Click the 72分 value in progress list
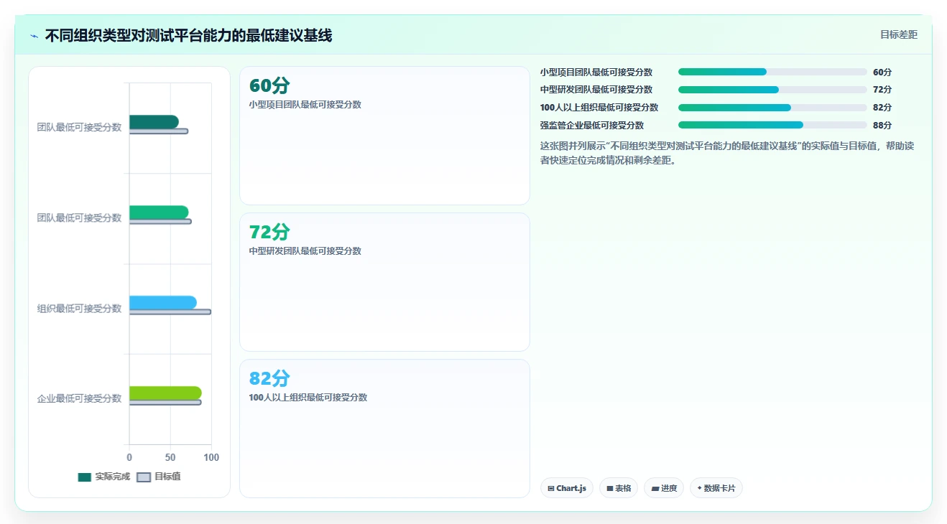This screenshot has height=524, width=947. [882, 90]
